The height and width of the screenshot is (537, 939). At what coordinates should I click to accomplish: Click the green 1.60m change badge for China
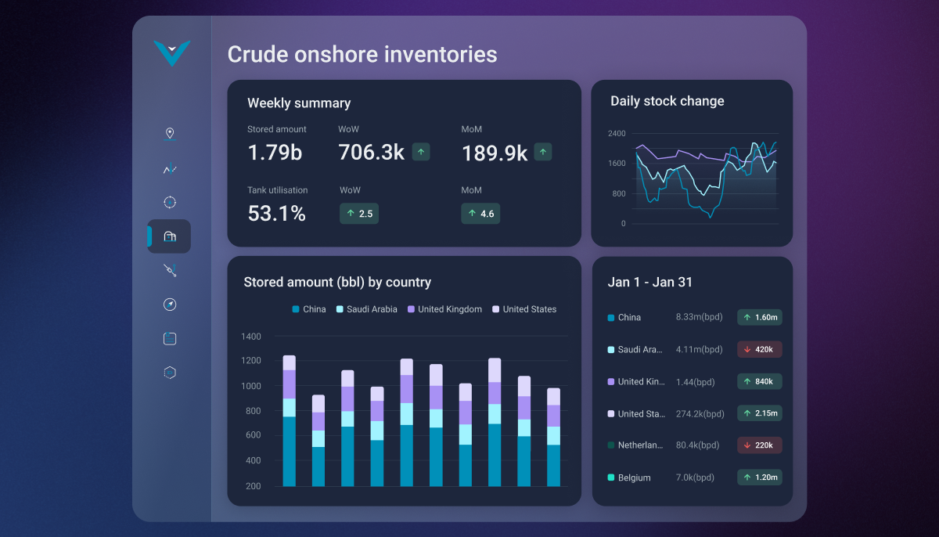click(x=759, y=317)
